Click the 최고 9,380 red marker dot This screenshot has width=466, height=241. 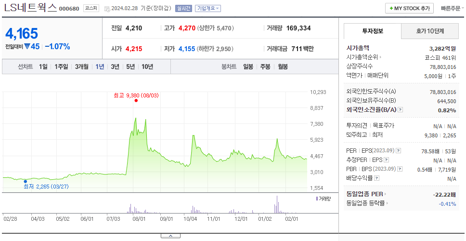[136, 101]
